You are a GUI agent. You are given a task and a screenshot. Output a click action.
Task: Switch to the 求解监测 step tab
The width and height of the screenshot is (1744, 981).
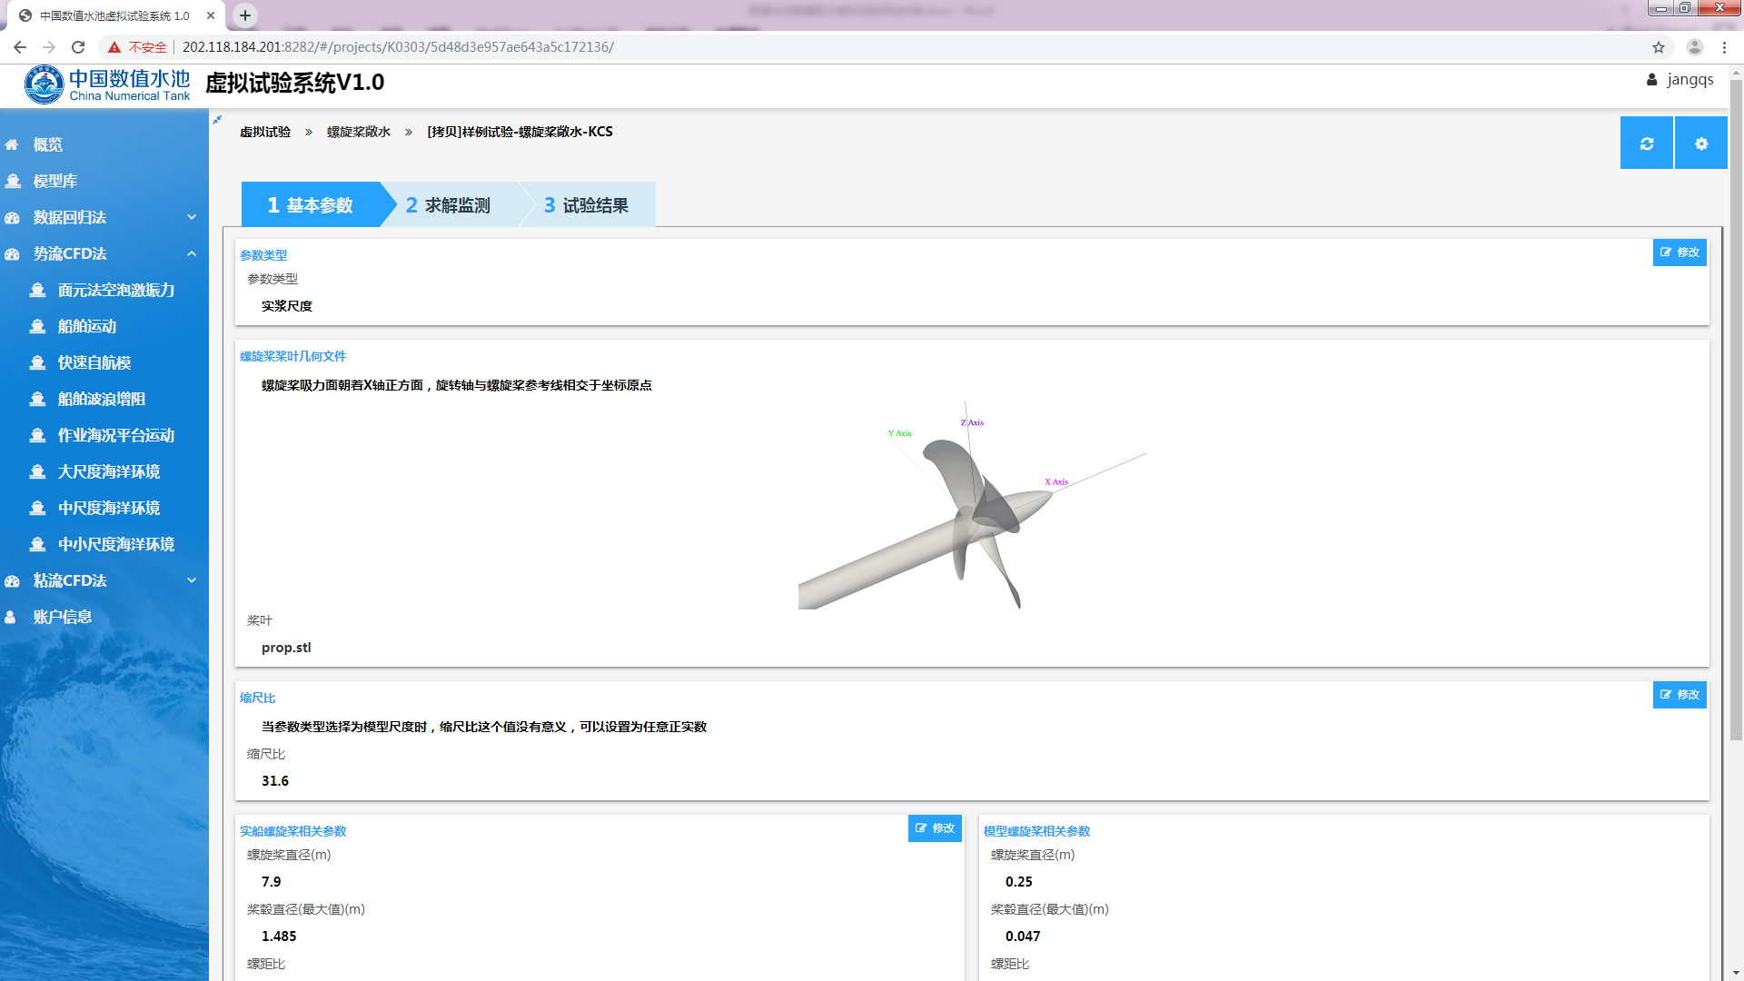click(x=449, y=205)
